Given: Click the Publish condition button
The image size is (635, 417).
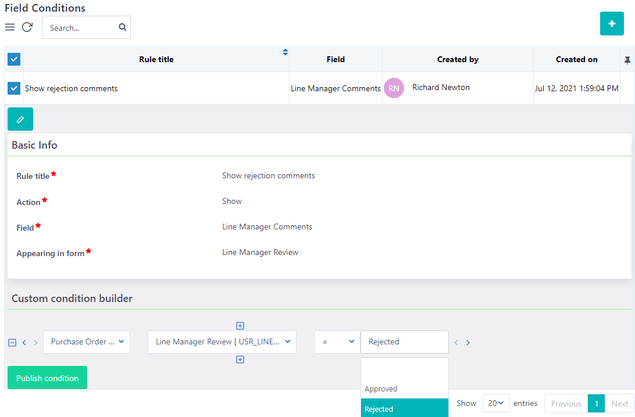Looking at the screenshot, I should coord(47,378).
